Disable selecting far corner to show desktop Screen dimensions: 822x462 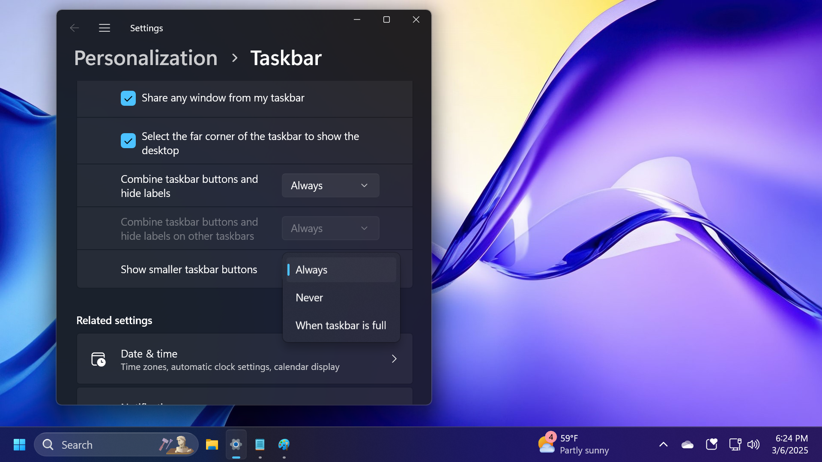coord(128,140)
